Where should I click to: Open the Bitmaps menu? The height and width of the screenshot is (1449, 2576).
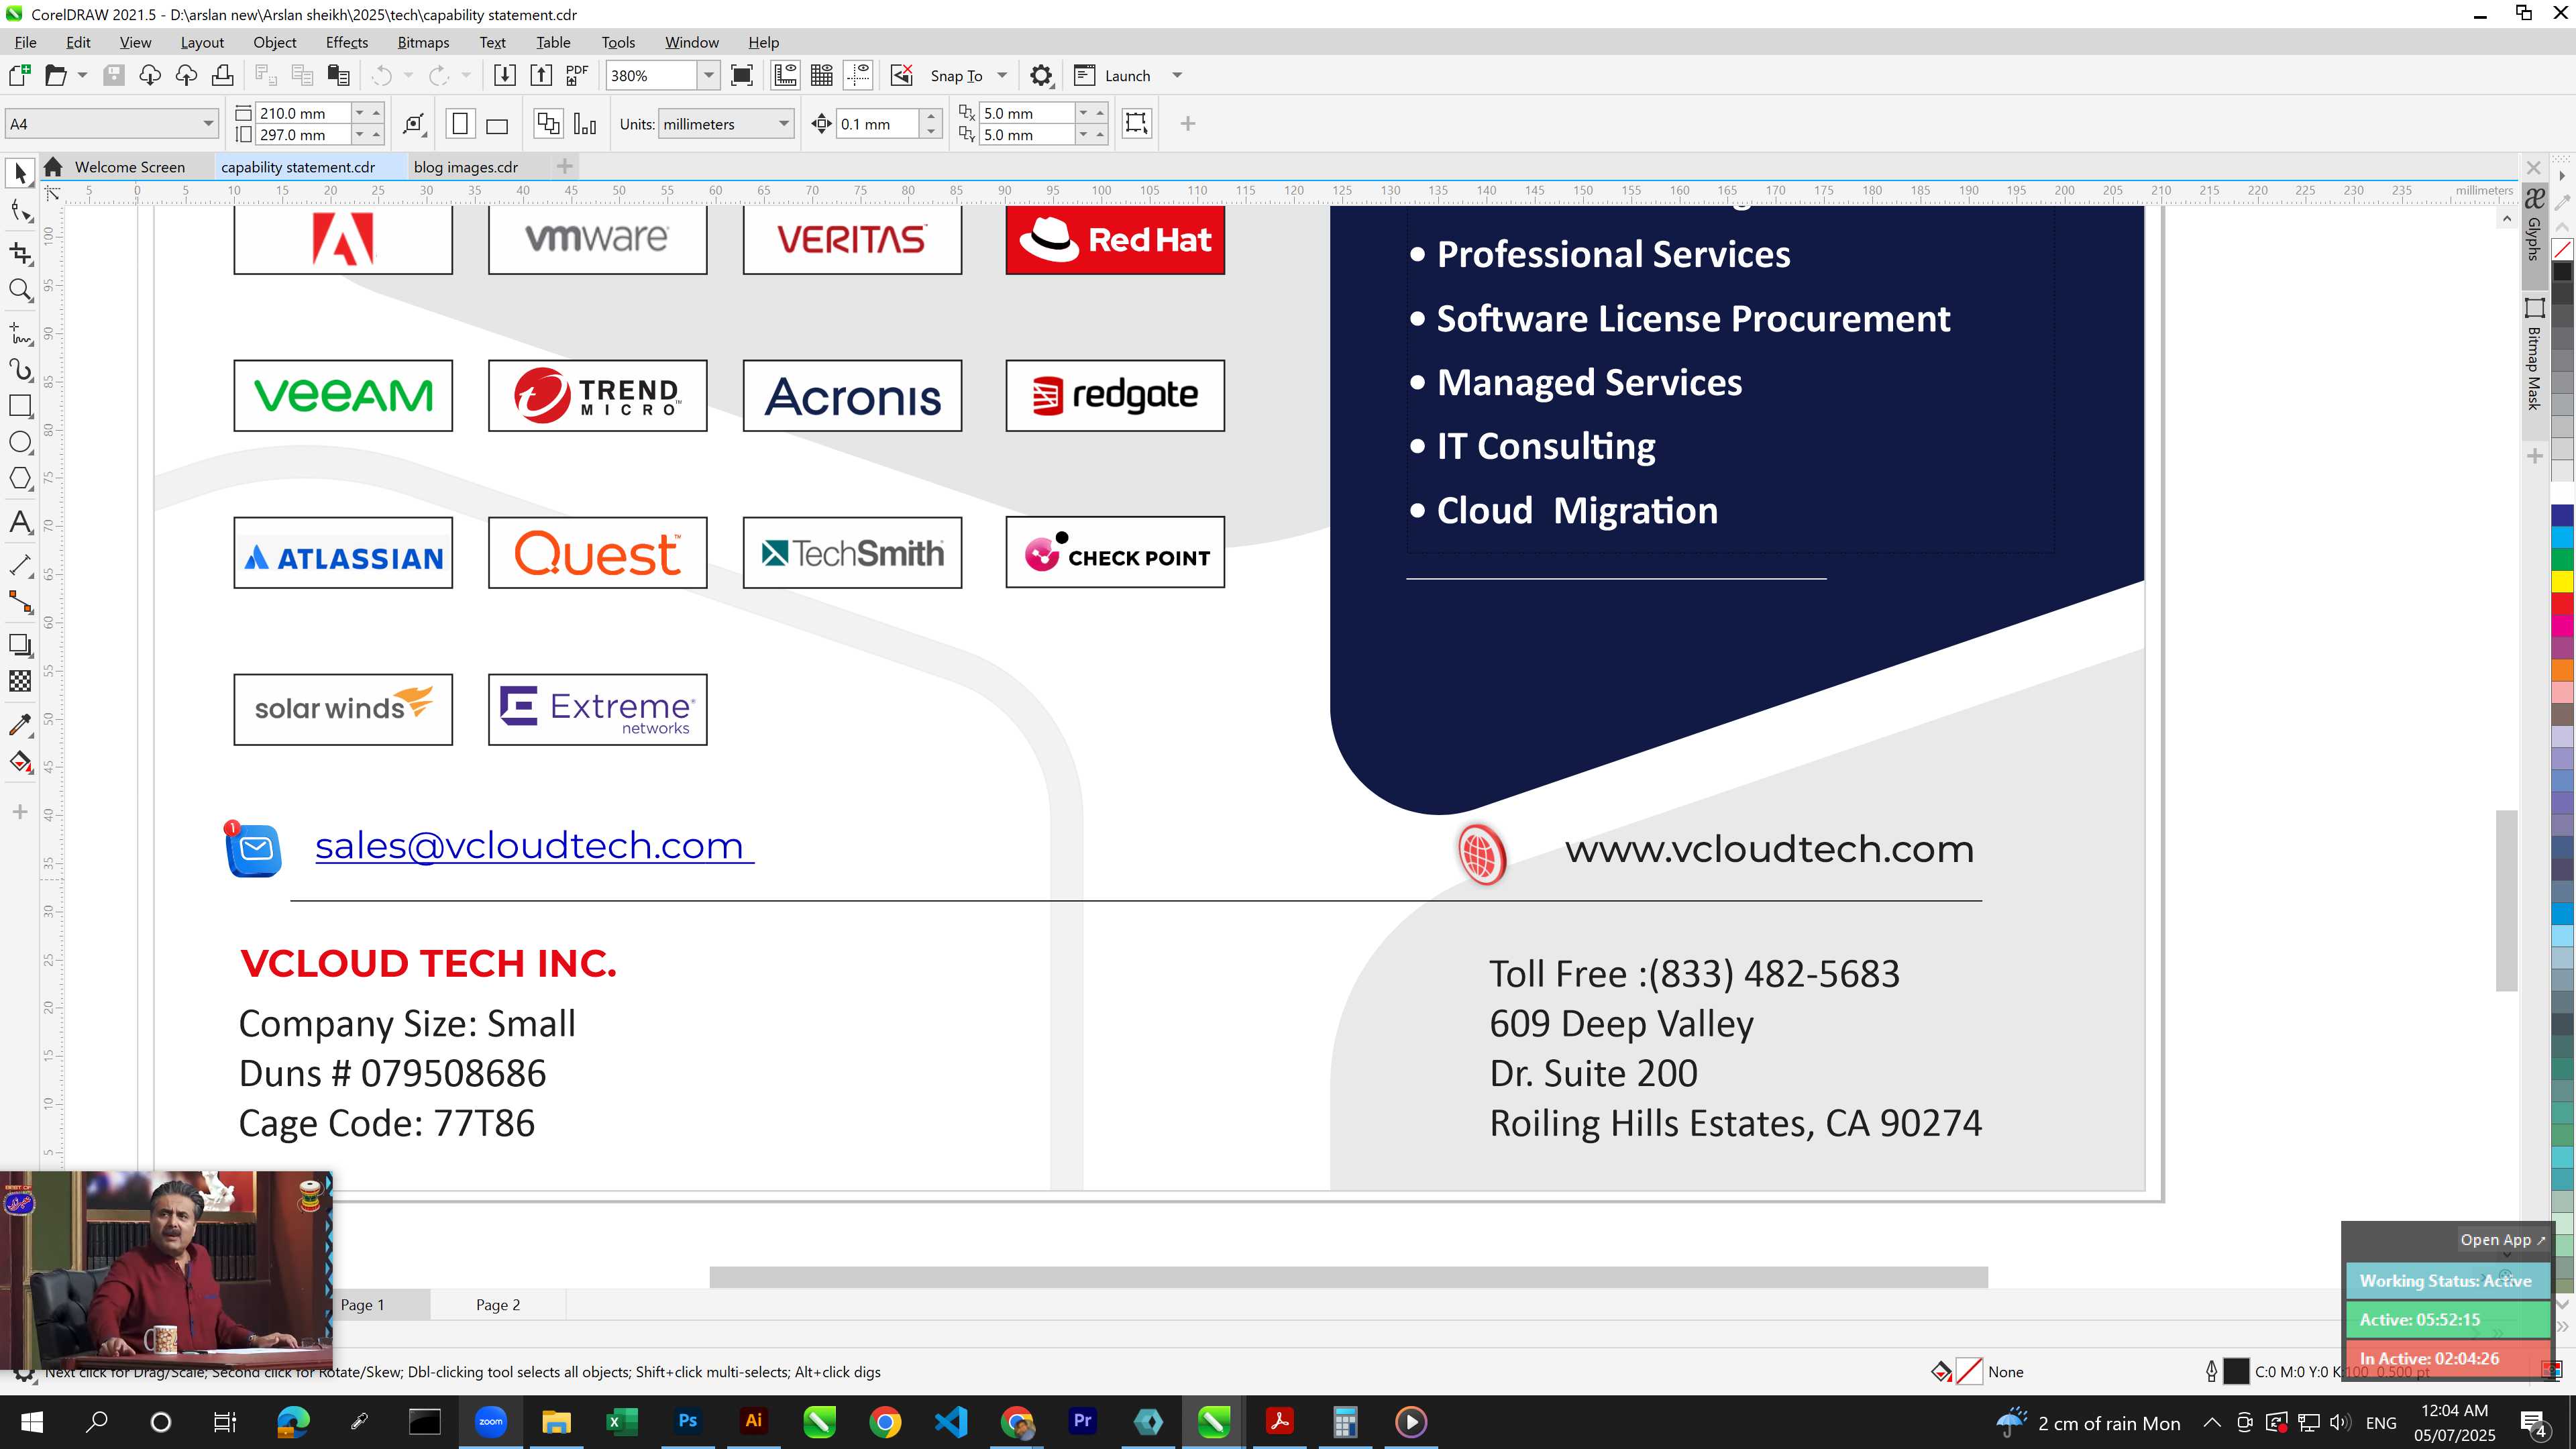point(423,42)
